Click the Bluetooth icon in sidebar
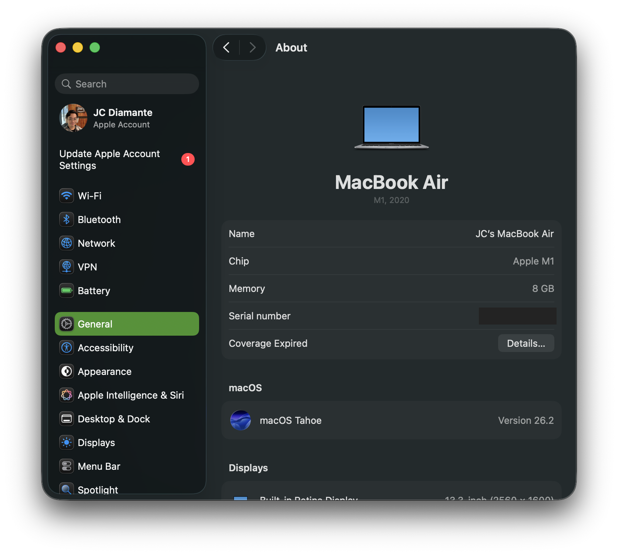Image resolution: width=618 pixels, height=555 pixels. pos(67,219)
